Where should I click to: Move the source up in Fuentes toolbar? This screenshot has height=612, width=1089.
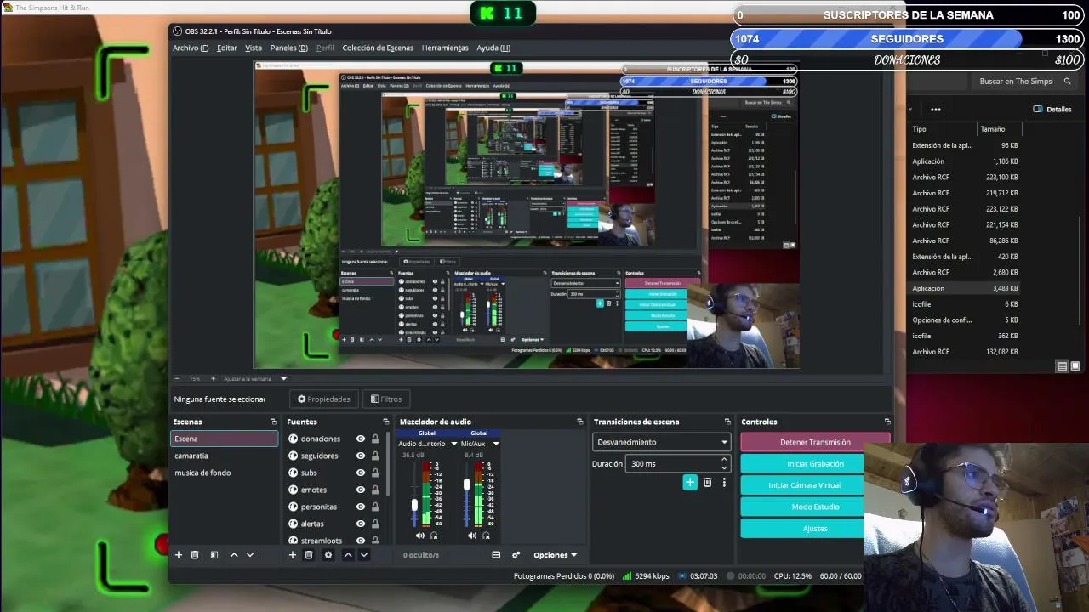[x=348, y=555]
